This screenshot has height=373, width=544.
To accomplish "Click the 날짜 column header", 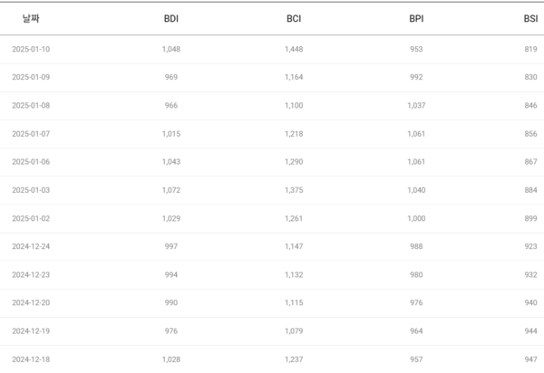I will 32,18.
